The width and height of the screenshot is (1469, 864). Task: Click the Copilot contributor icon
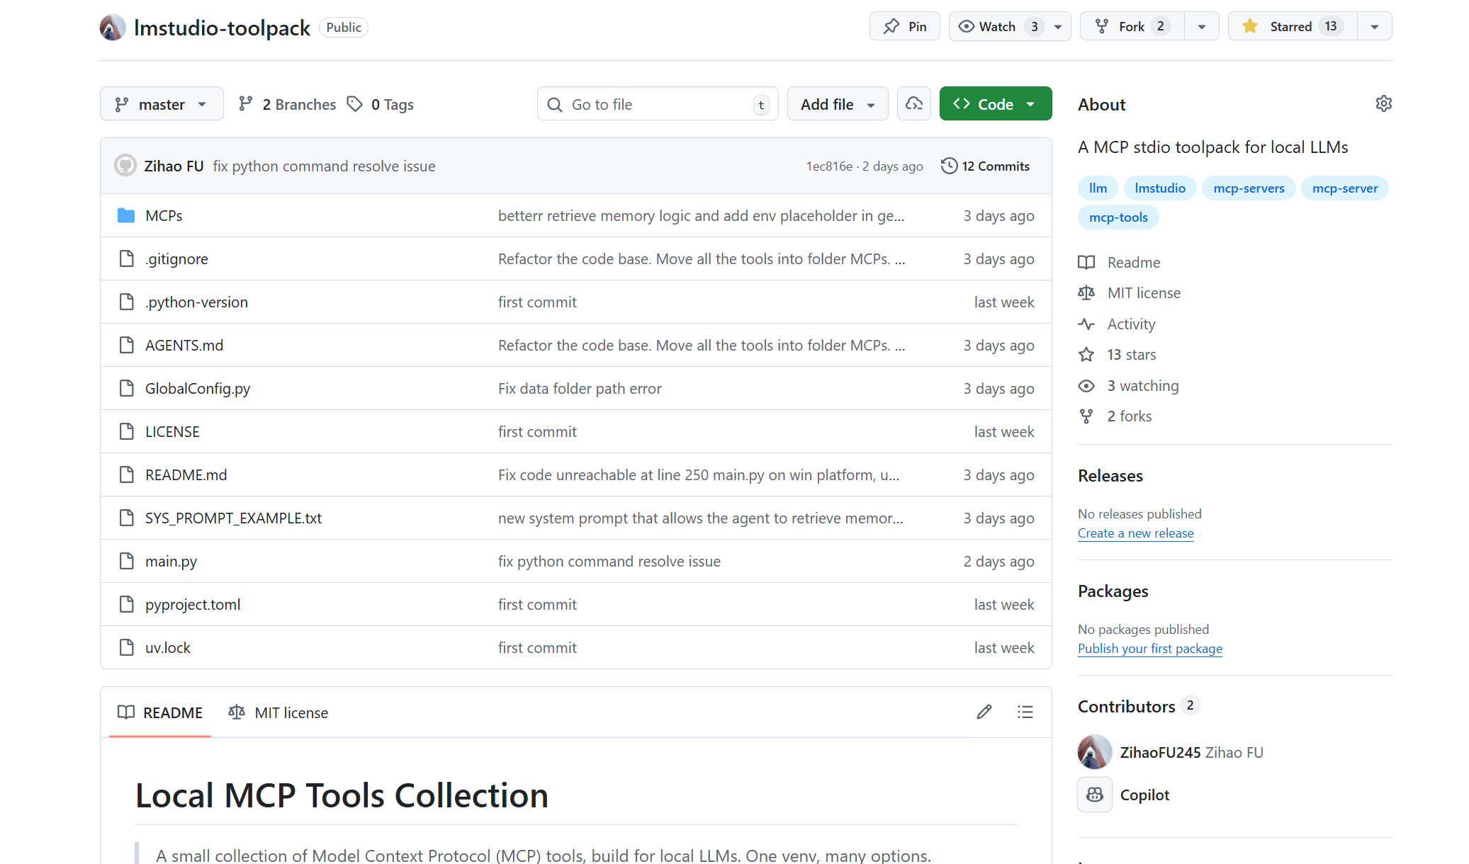[1095, 795]
